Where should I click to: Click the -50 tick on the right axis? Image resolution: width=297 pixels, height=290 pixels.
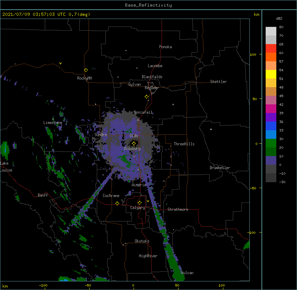(x=253, y=188)
